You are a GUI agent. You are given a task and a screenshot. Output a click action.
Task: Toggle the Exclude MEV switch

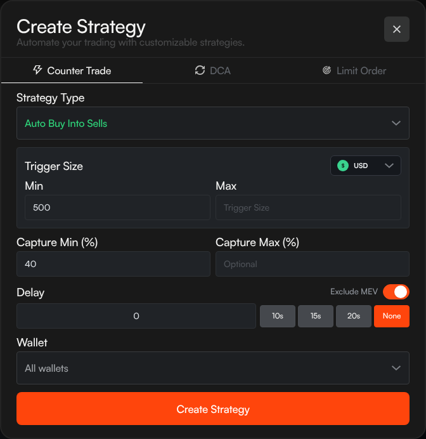point(396,292)
